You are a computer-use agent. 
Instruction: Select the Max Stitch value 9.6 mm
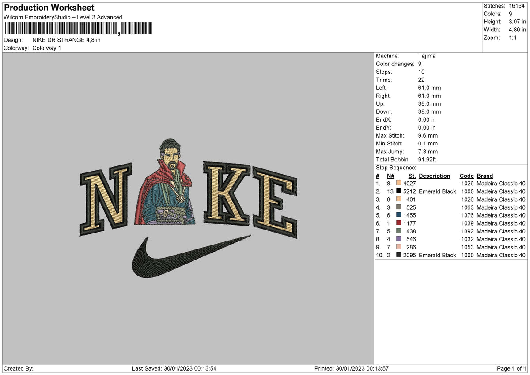pos(428,135)
